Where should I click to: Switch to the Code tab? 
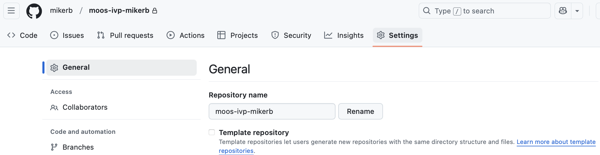[22, 35]
